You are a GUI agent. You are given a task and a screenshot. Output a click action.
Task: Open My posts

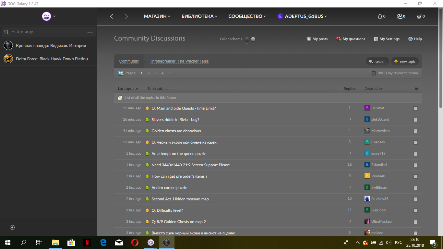[317, 39]
